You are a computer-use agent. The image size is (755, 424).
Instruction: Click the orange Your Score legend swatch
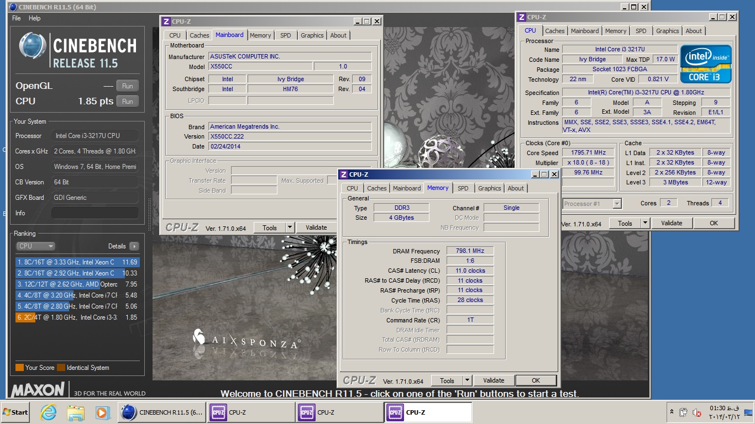click(x=20, y=368)
